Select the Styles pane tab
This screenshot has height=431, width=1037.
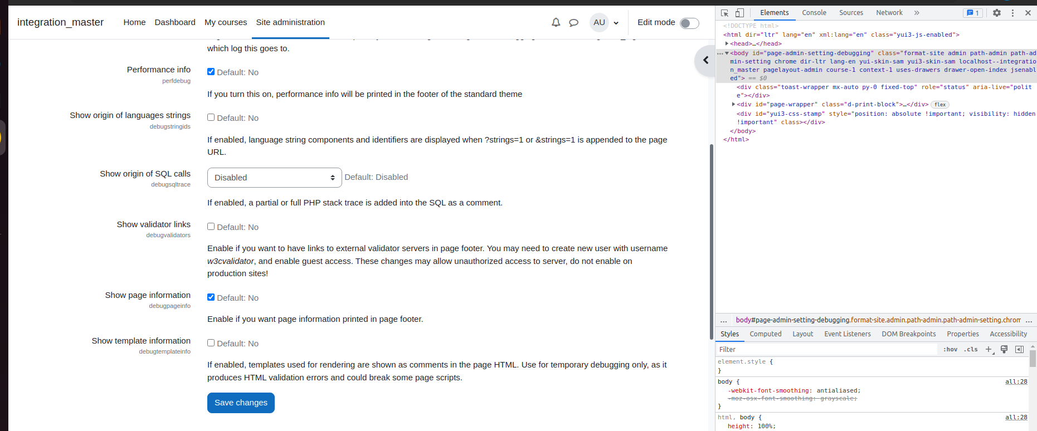[x=729, y=334]
